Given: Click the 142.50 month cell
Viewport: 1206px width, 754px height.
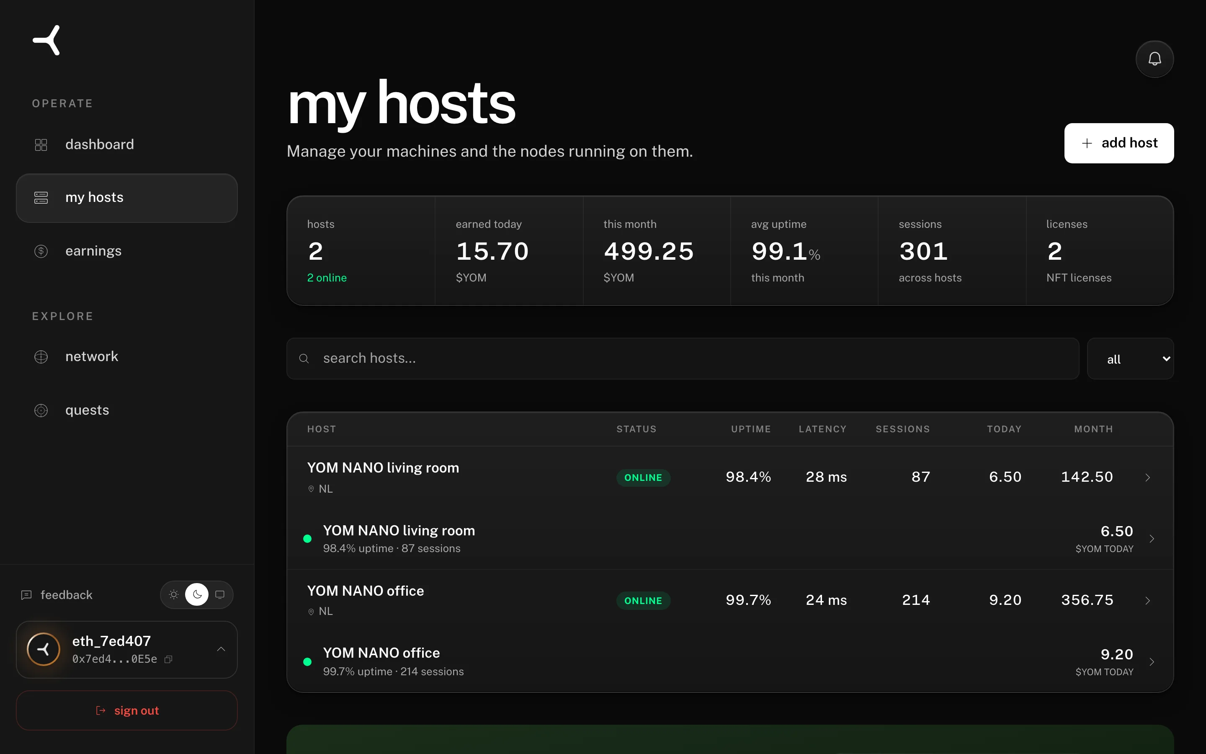Looking at the screenshot, I should coord(1087,477).
